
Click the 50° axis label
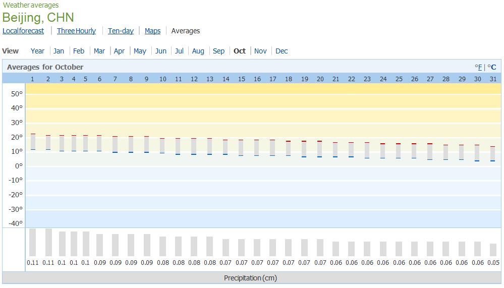coord(17,94)
